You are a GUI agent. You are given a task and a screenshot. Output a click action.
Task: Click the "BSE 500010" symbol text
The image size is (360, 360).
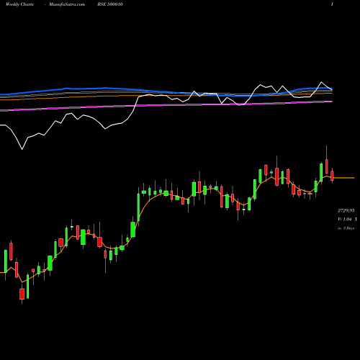click(x=110, y=4)
